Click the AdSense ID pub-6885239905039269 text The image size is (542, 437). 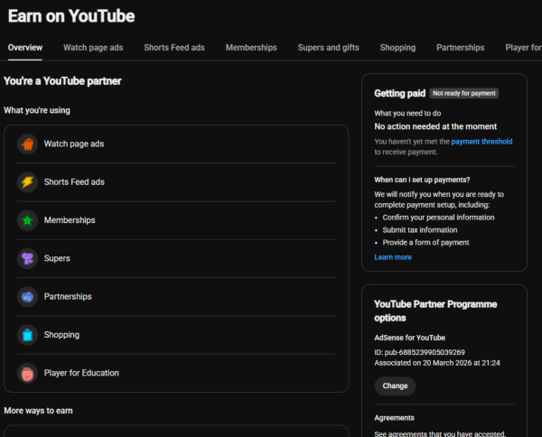pyautogui.click(x=419, y=352)
